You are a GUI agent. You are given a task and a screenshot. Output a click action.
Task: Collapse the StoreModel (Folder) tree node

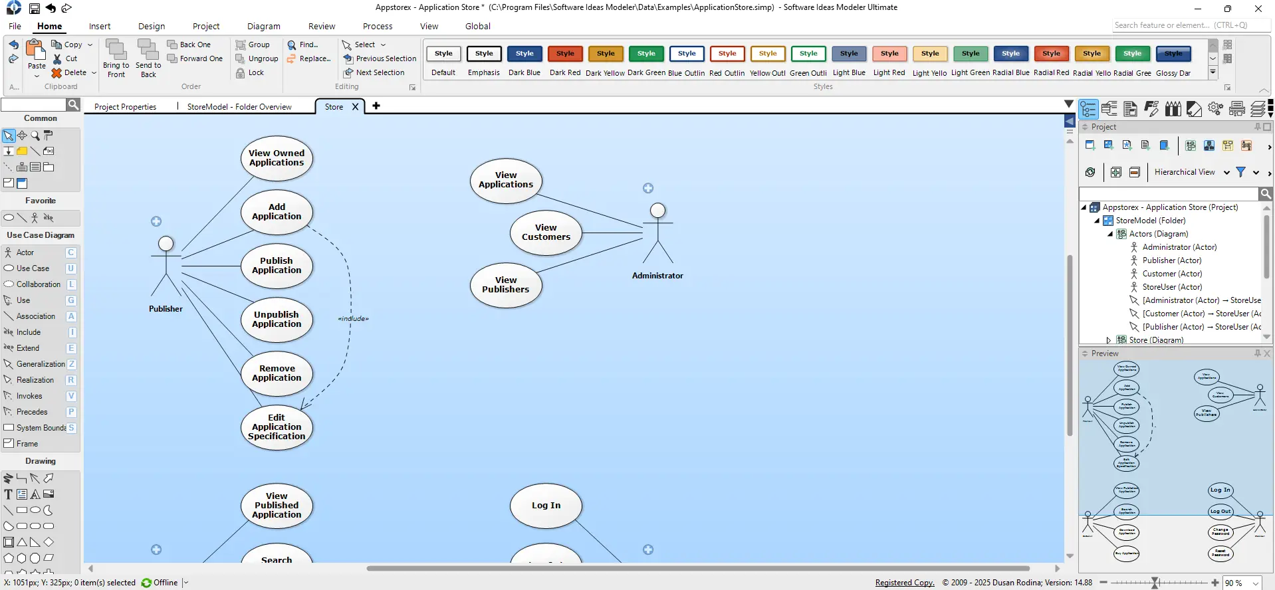pos(1097,221)
